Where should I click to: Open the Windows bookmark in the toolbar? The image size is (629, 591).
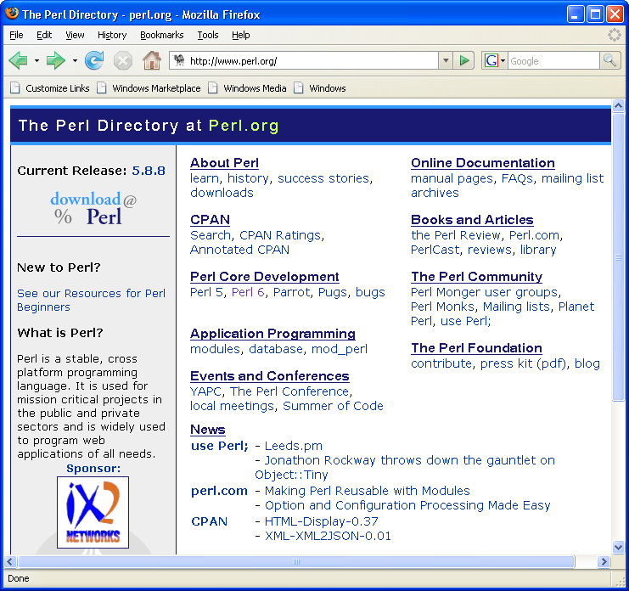click(320, 87)
